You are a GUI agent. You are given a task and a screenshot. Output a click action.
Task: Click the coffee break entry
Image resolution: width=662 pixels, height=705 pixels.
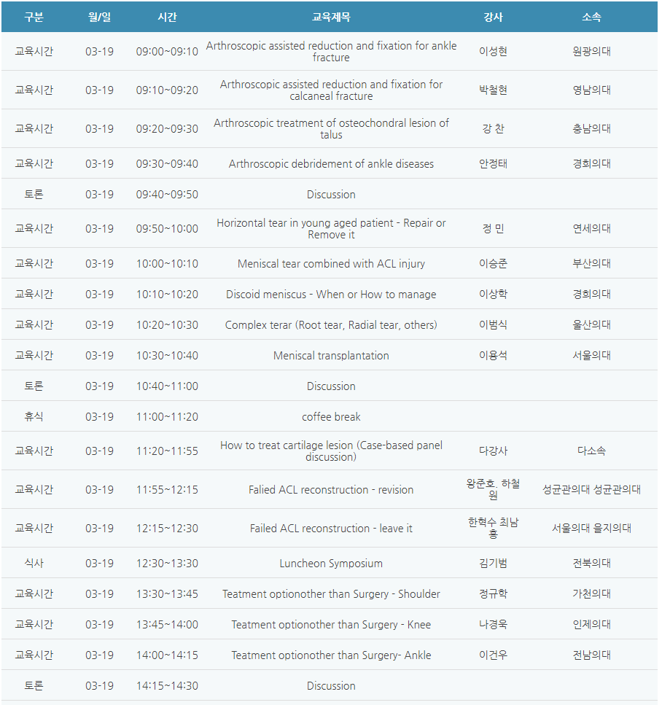point(331,416)
